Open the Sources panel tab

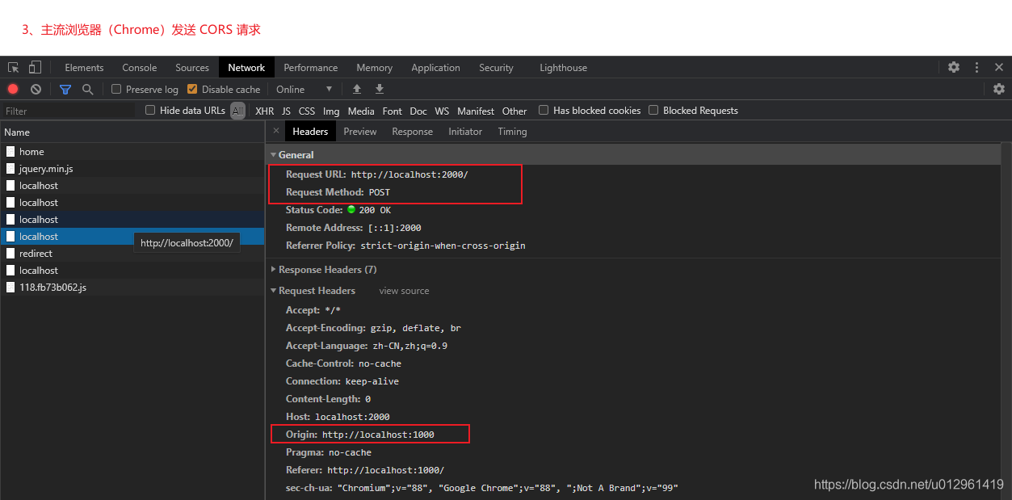point(192,68)
